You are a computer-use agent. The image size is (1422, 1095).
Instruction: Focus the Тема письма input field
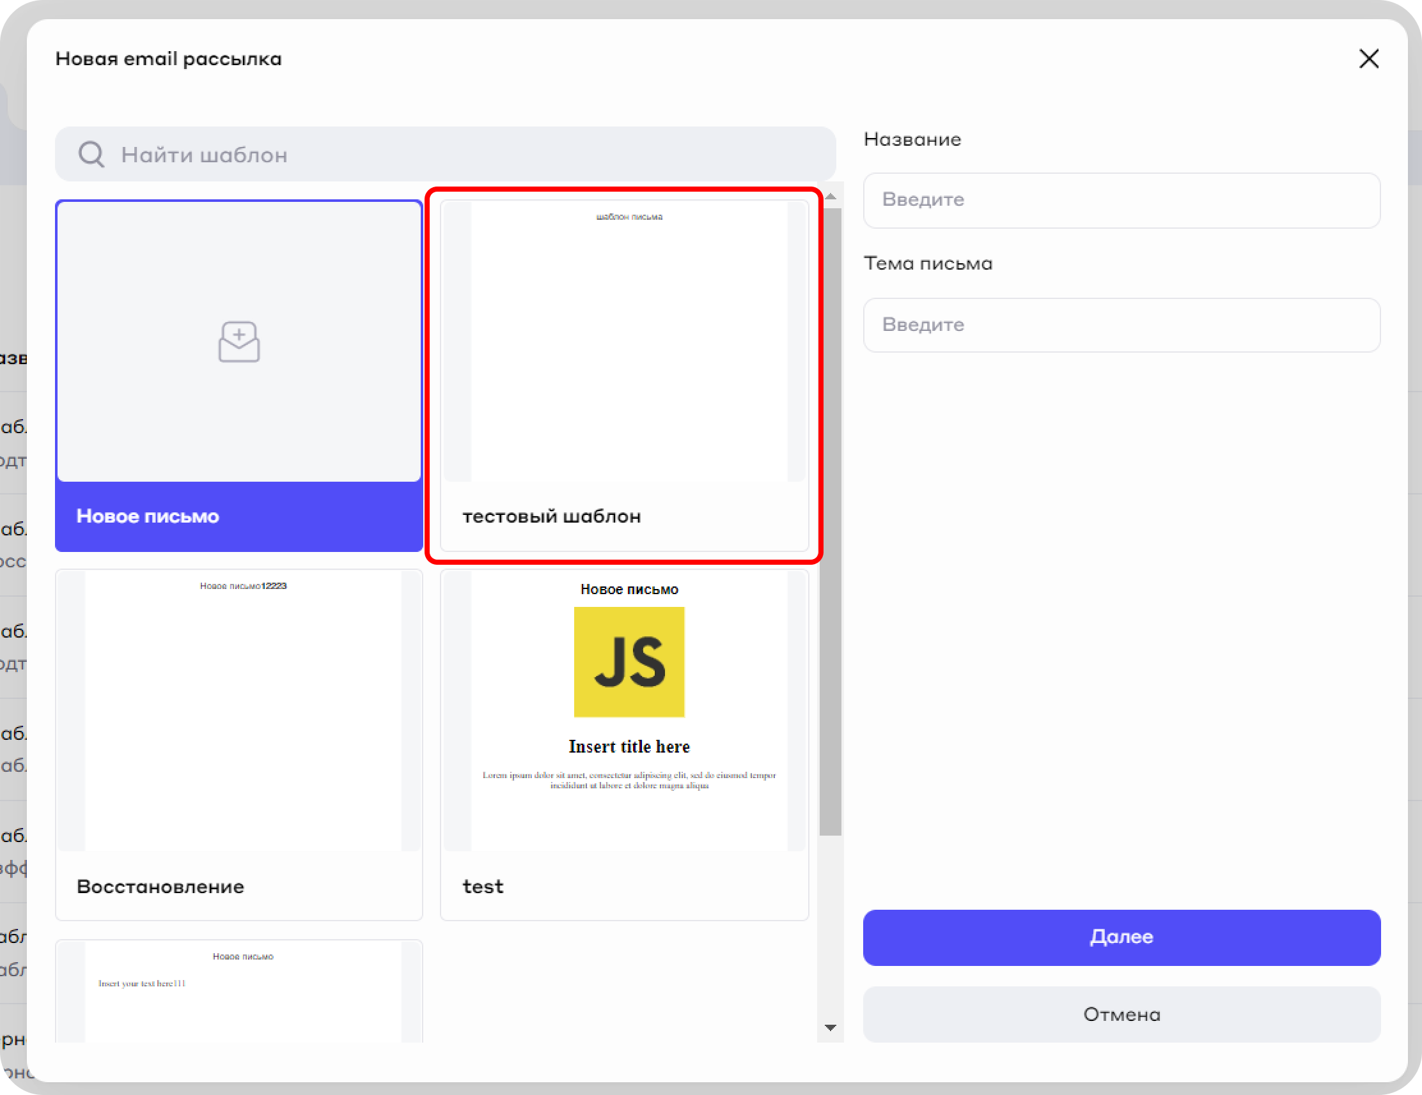click(x=1121, y=325)
